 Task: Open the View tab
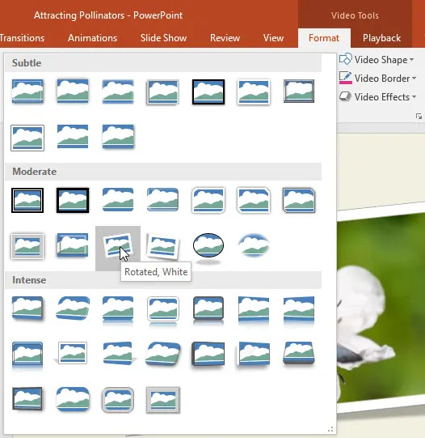coord(273,38)
